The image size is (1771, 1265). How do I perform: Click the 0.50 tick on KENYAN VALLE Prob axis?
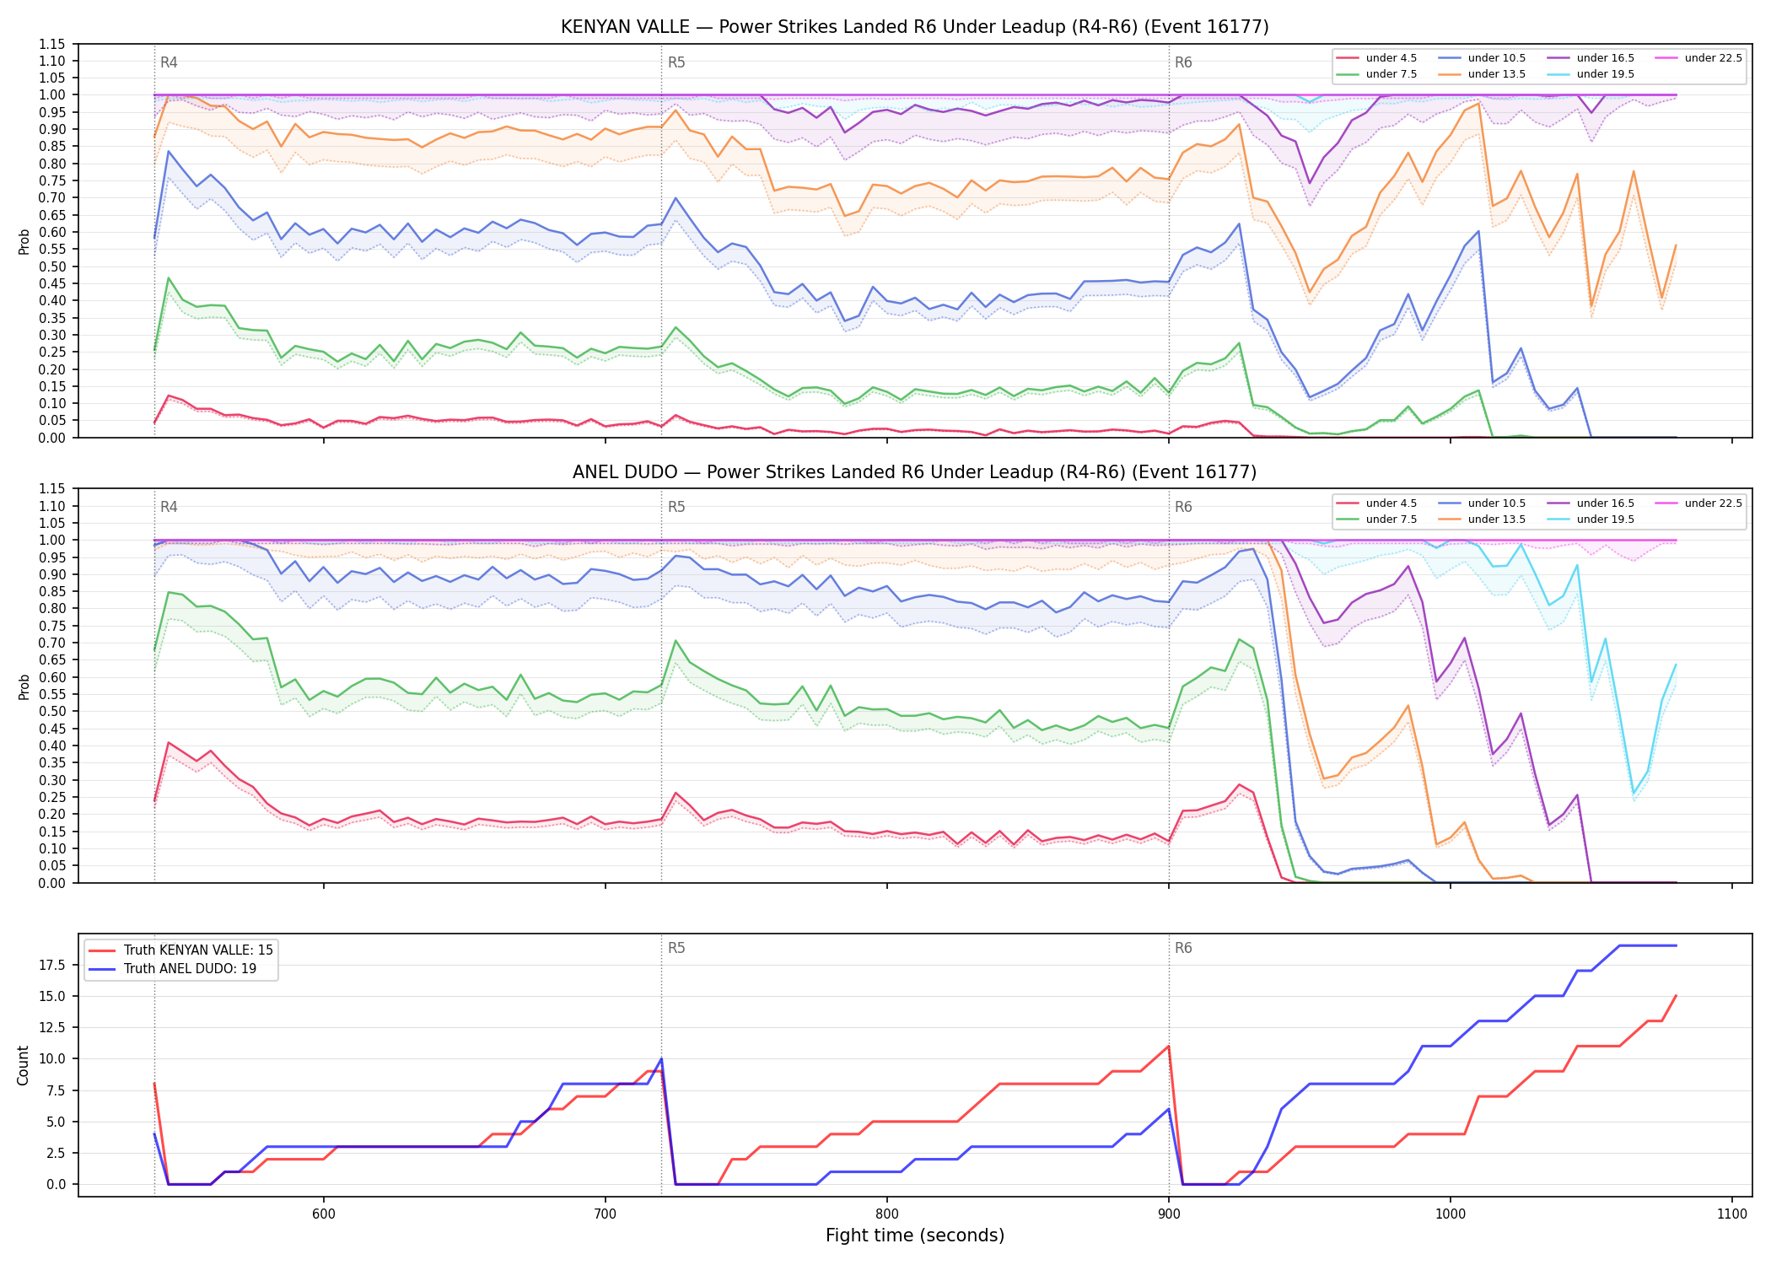[x=53, y=266]
